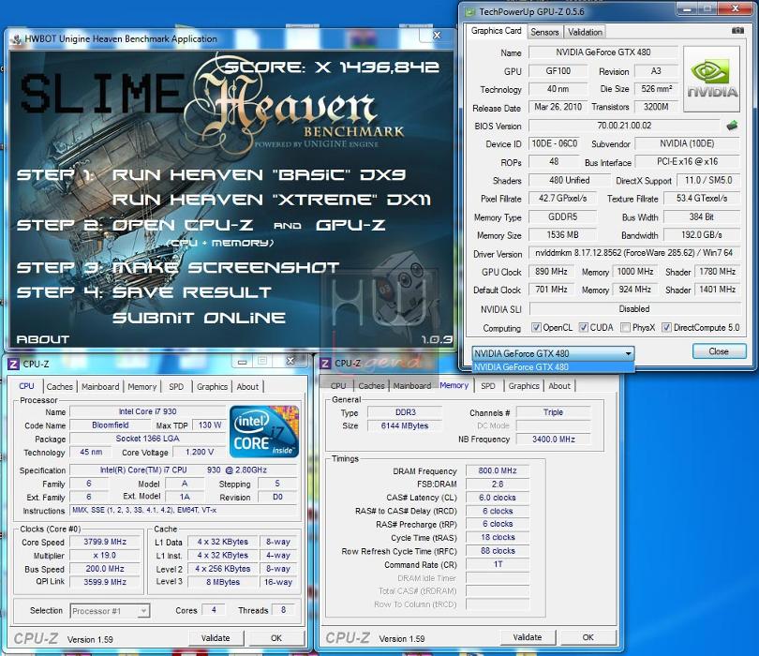This screenshot has width=759, height=656.
Task: Open Memory tab in left CPU-Z window
Action: (141, 386)
